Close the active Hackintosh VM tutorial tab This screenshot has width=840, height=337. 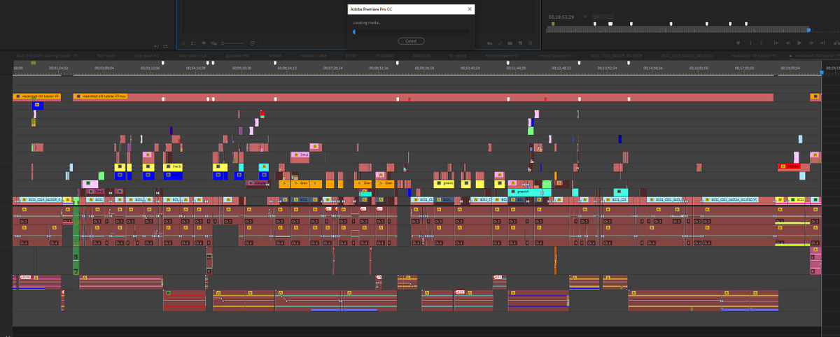pos(791,55)
